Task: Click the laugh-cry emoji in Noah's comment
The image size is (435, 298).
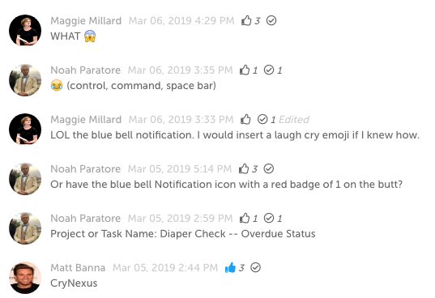Action: coord(57,85)
